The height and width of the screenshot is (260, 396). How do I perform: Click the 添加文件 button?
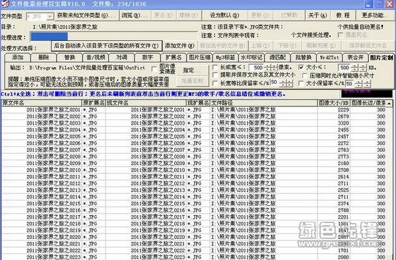(180, 46)
